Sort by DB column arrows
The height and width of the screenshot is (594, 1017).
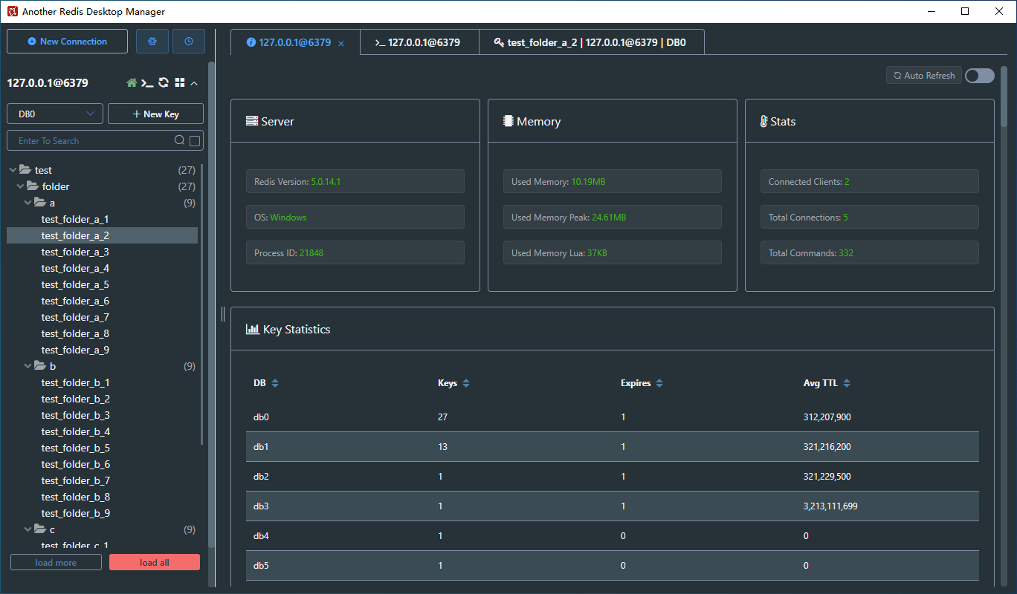coord(275,384)
